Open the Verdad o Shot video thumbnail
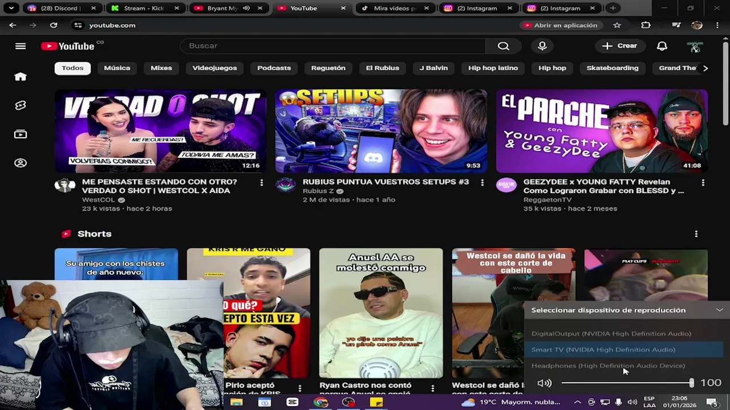Screen dimensions: 730x410 (160, 131)
